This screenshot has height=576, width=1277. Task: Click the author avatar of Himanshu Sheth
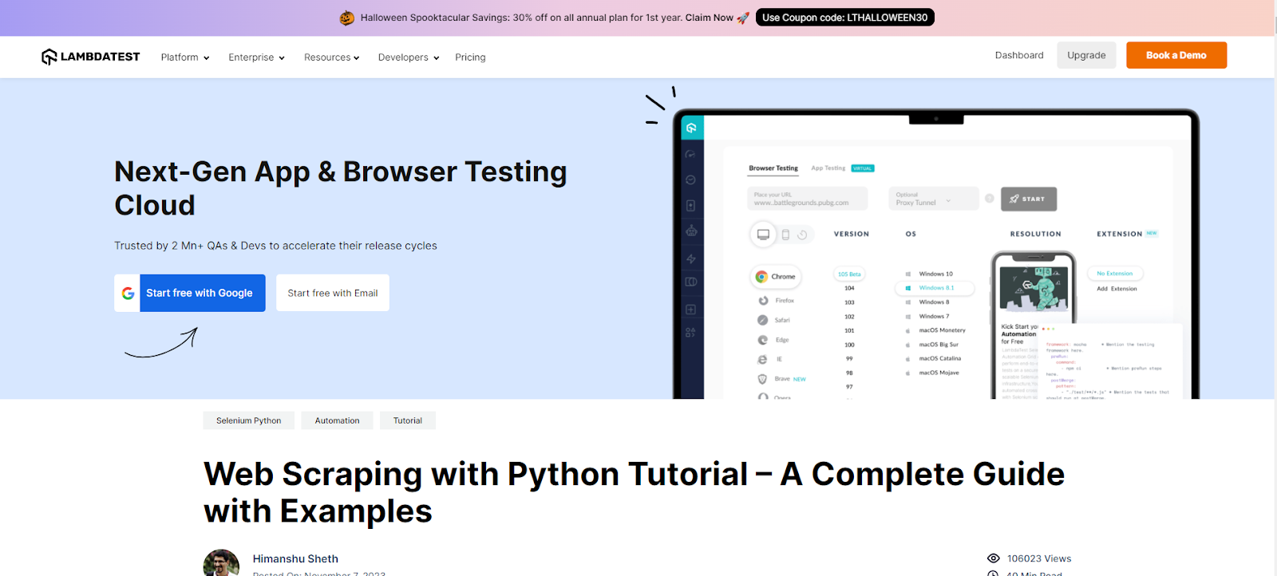tap(221, 562)
